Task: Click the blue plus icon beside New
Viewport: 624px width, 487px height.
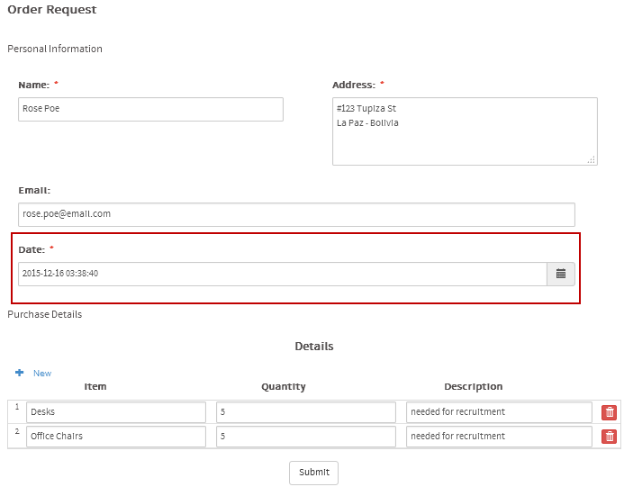Action: pos(20,373)
